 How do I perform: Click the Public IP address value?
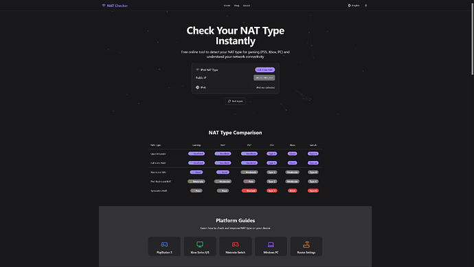pos(264,78)
